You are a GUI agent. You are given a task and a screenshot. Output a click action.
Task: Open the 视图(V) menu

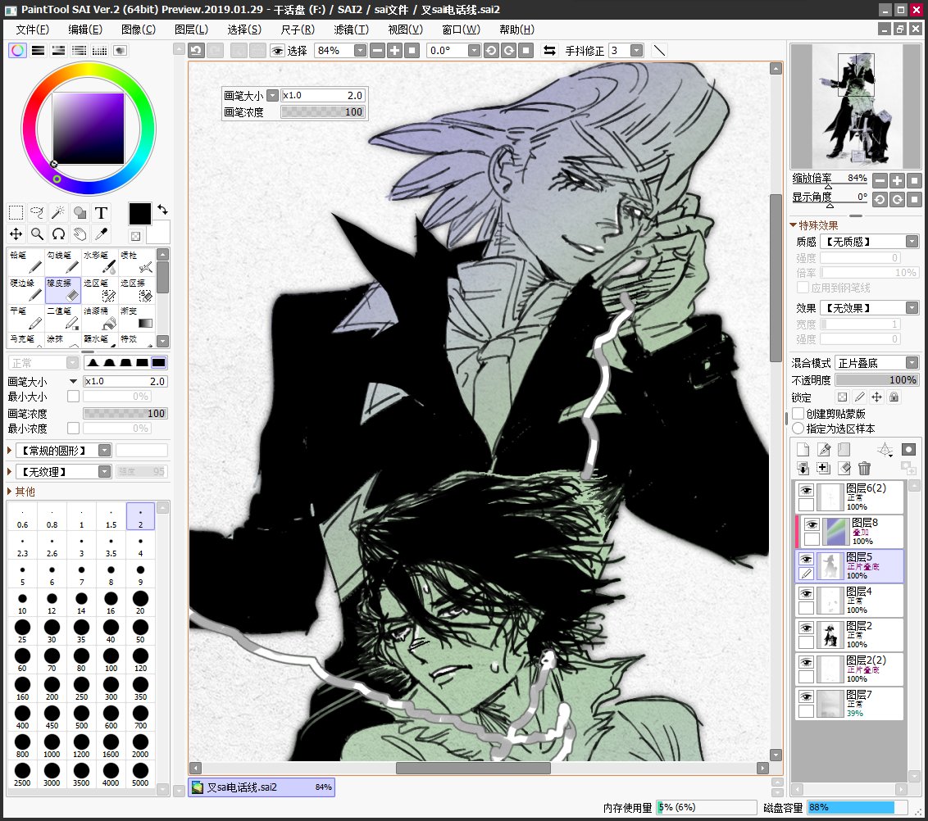(x=406, y=29)
